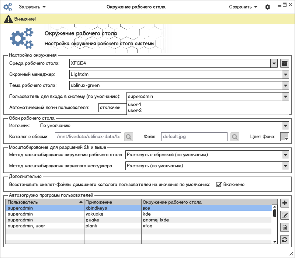Expand the ublinux-green theme dropdown
Screen dimensions: 295x258
285,86
